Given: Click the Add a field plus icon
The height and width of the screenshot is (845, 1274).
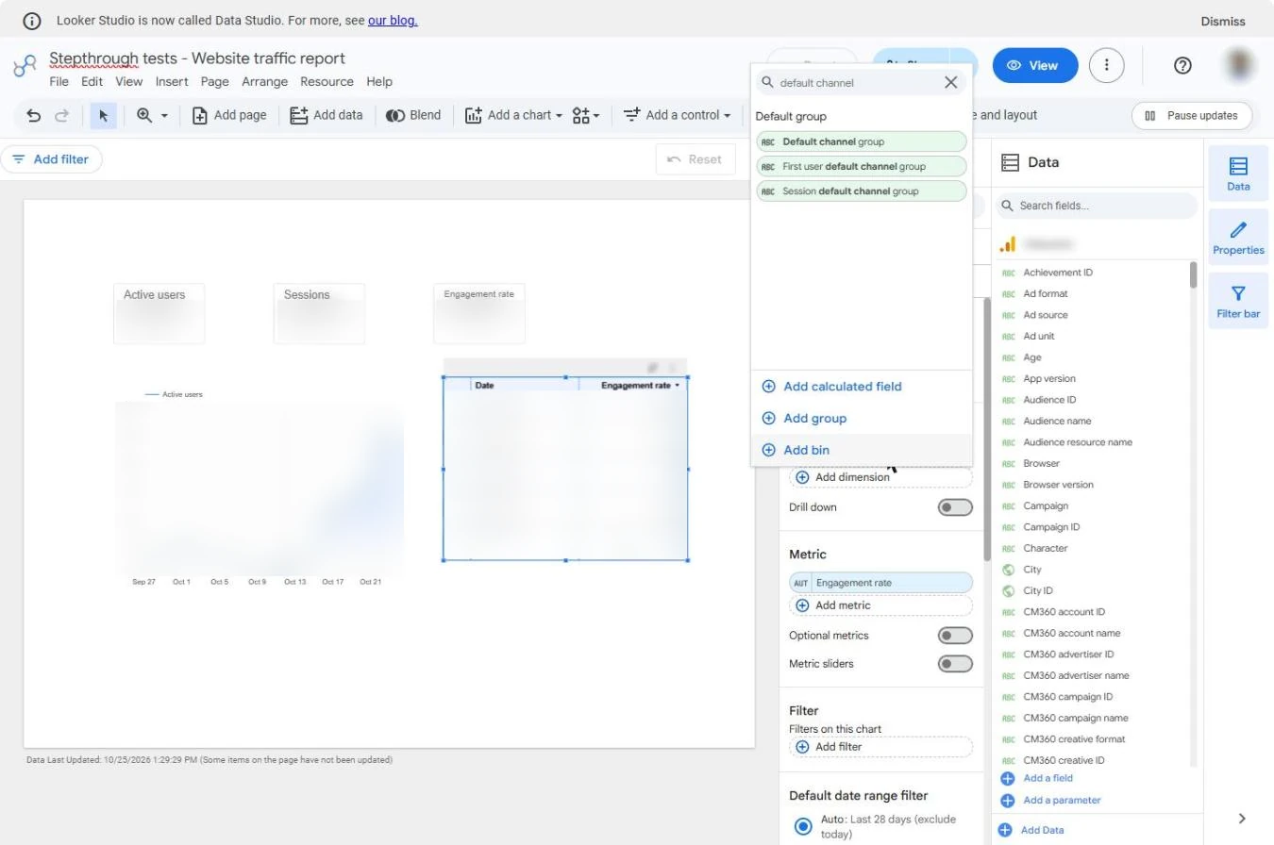Looking at the screenshot, I should pyautogui.click(x=1007, y=779).
